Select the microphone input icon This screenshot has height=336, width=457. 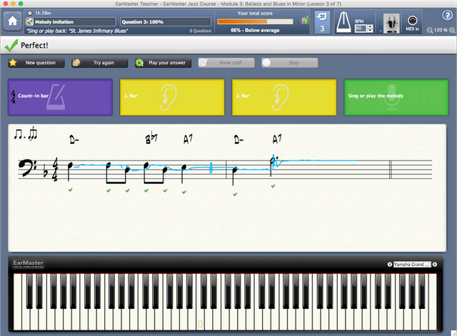coord(391,23)
